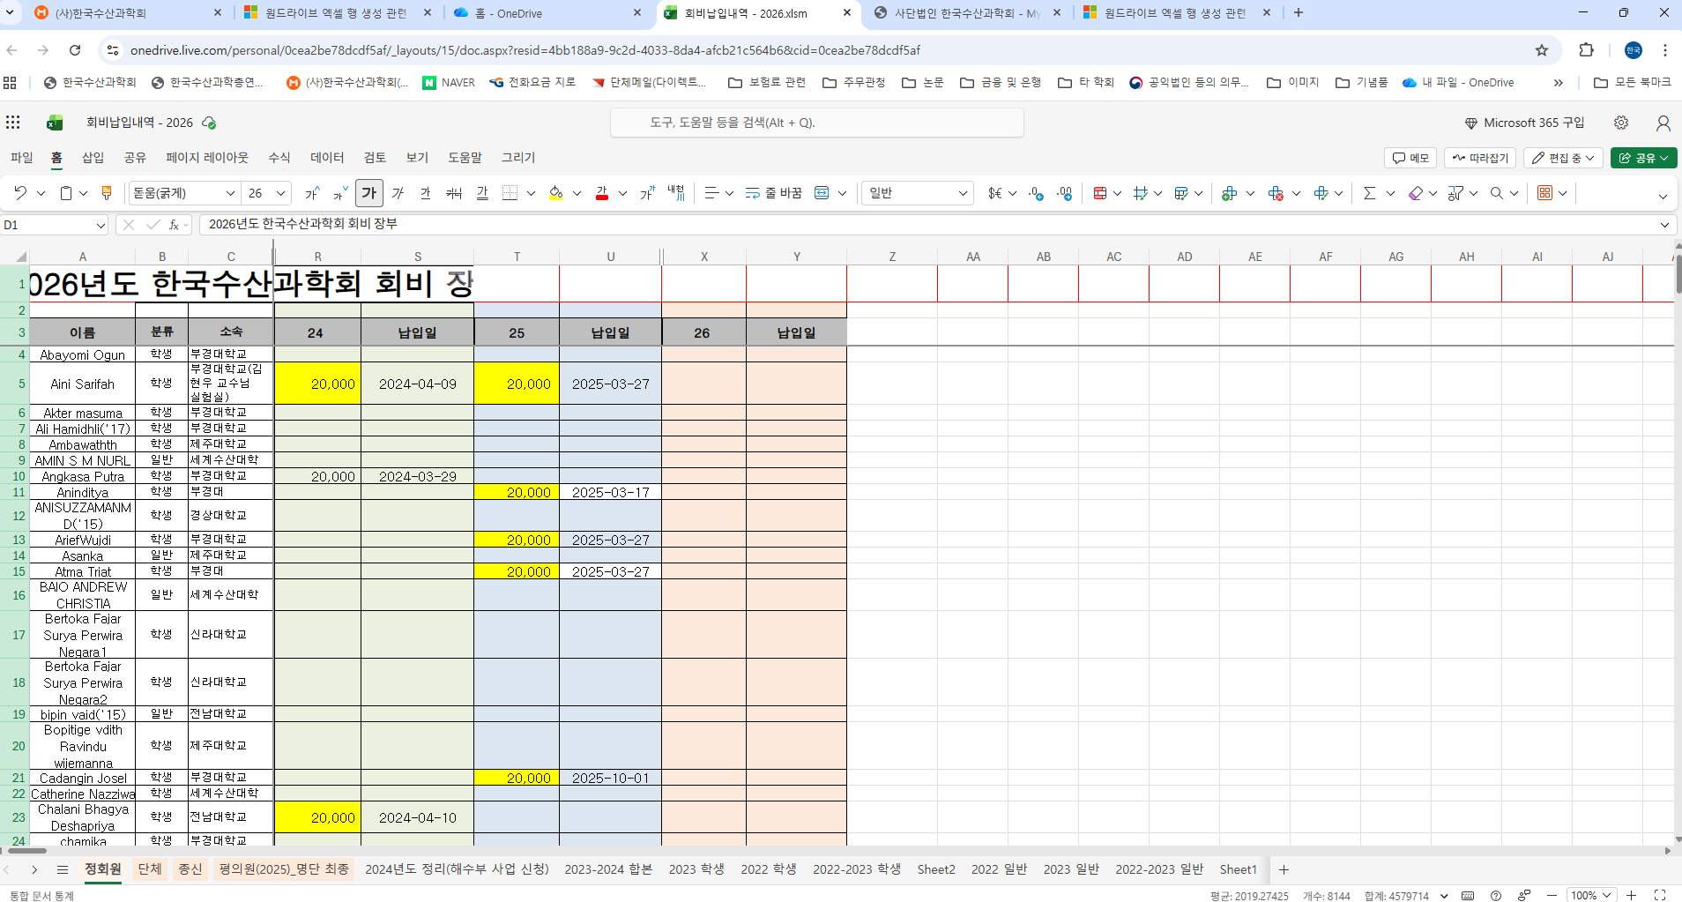This screenshot has height=902, width=1682.
Task: Click the Clear eraser icon
Action: [1415, 193]
